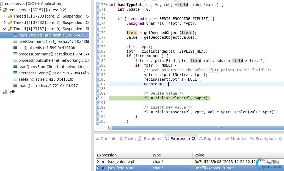
Task: Click editor horizontal scrollbar left arrow
Action: tap(110, 128)
